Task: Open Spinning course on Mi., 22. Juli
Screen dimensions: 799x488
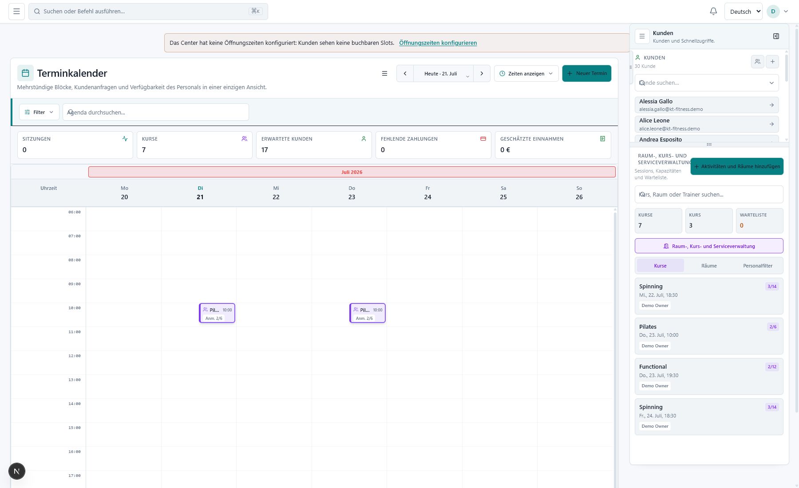Action: [709, 296]
